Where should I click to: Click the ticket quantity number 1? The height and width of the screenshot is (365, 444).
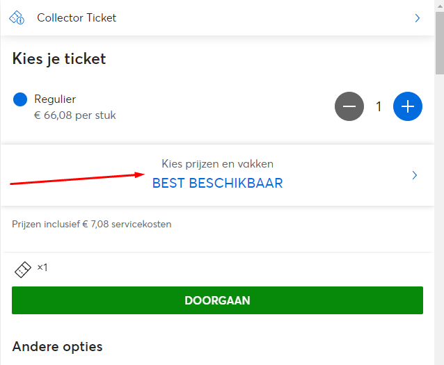tap(379, 106)
